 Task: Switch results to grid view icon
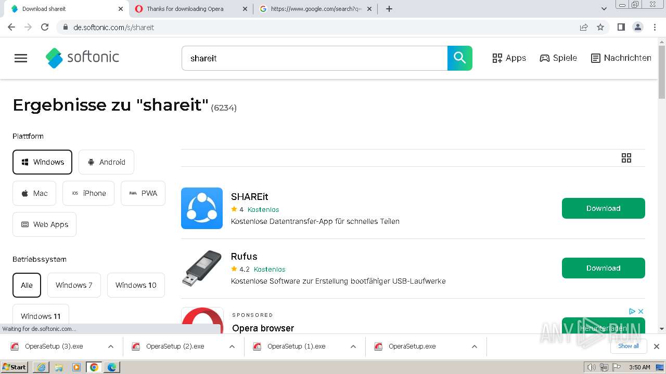click(x=626, y=158)
